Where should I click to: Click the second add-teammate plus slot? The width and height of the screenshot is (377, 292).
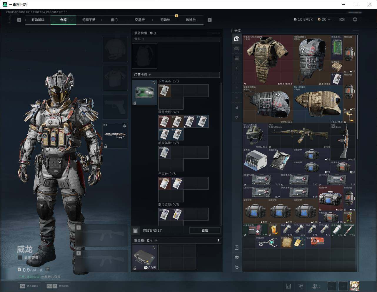point(343,286)
